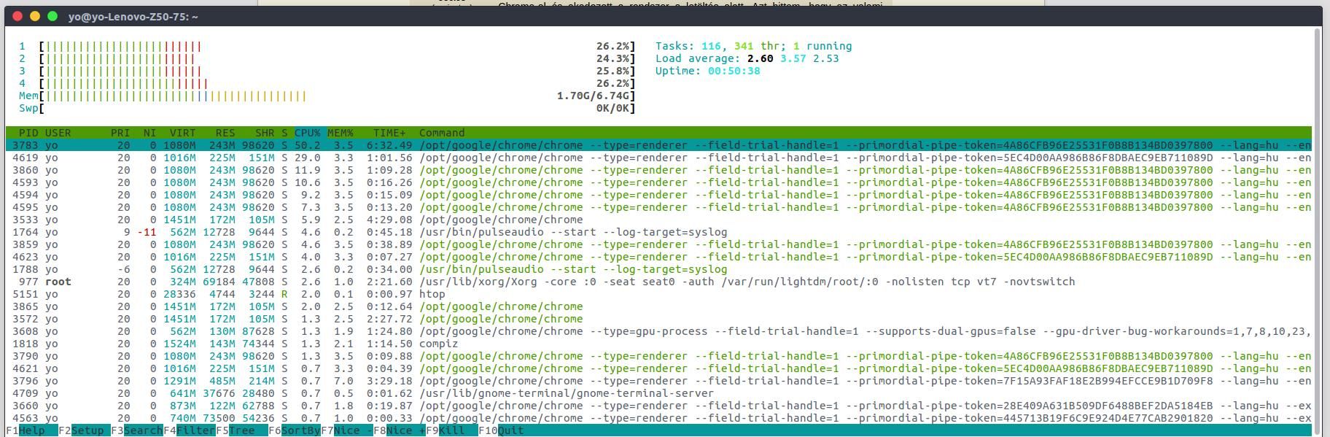Open F2 Setup in htop footer
This screenshot has width=1330, height=437.
tap(83, 430)
